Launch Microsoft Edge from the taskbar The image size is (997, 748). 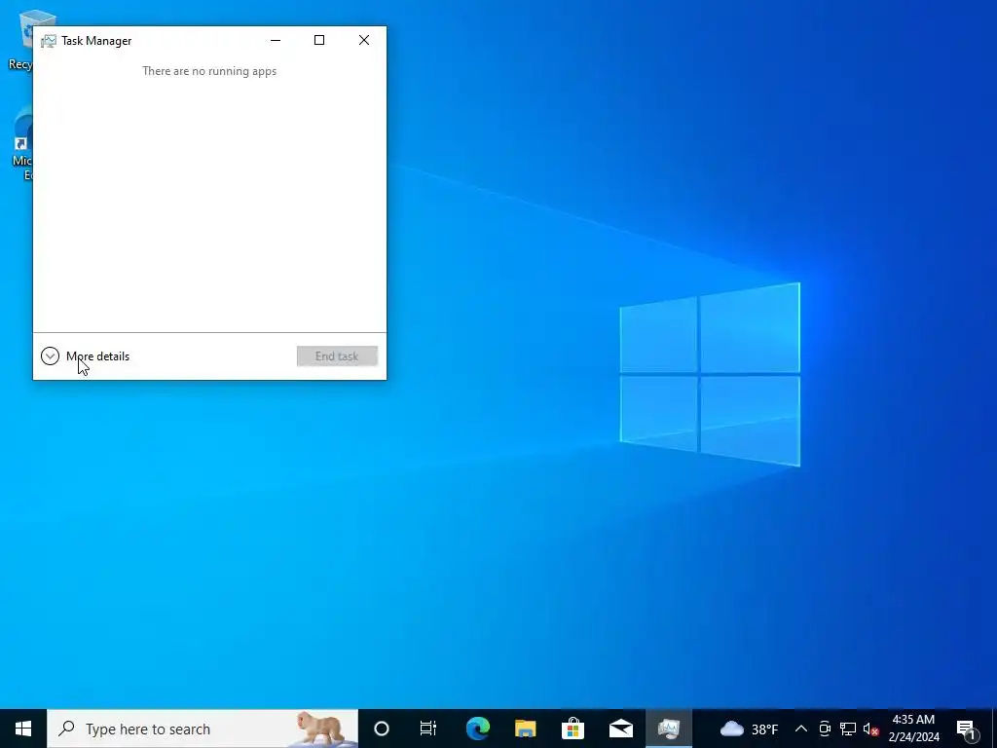tap(477, 729)
